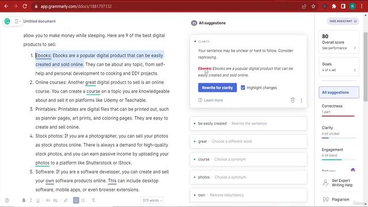
Task: Expand the 'great' suggestion card
Action: tap(248, 141)
